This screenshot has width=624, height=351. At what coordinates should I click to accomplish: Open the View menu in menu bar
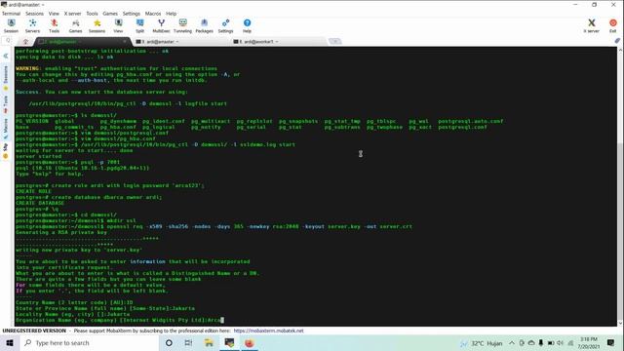(54, 14)
